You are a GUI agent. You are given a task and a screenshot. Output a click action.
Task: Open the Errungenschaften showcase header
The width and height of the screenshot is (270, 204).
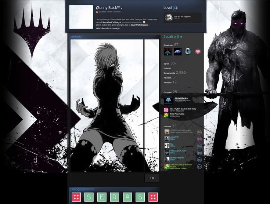(x=82, y=189)
